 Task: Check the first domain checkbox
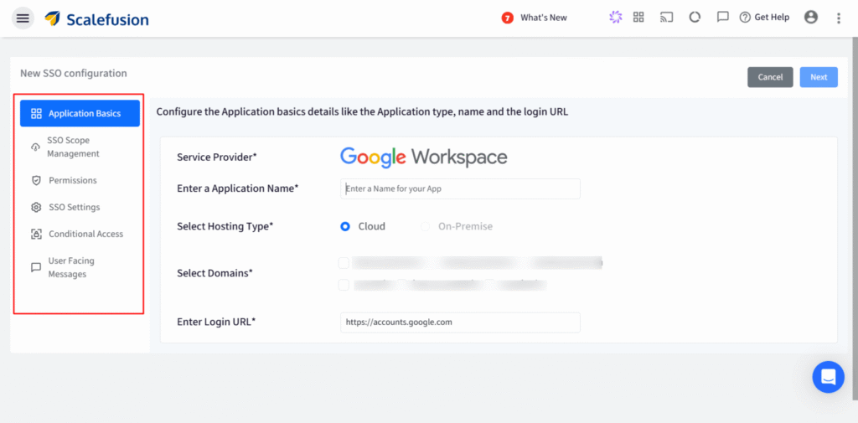tap(344, 263)
